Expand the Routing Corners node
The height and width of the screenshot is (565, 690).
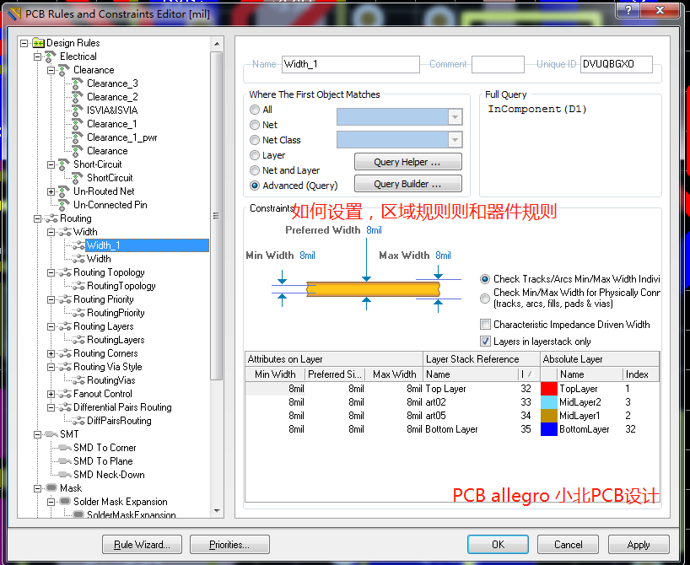tap(51, 354)
